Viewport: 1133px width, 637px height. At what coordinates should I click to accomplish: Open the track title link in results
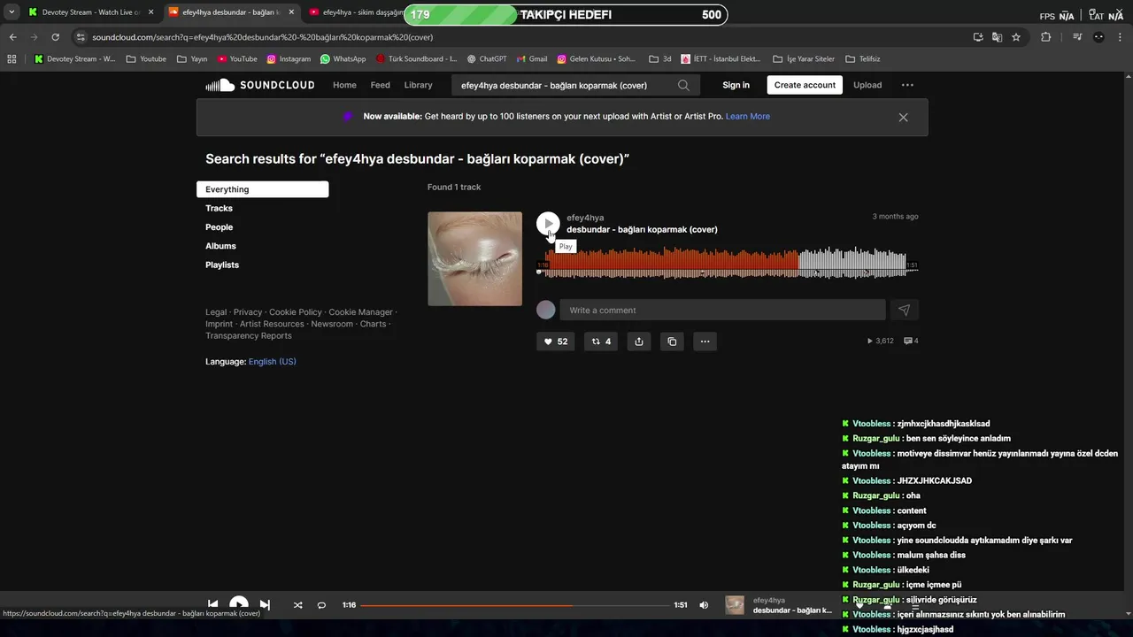[642, 229]
